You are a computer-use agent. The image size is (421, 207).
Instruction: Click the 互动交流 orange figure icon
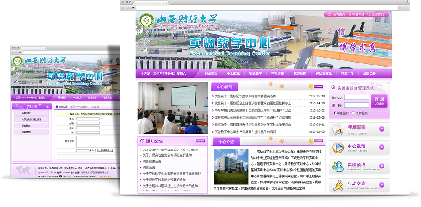(x=337, y=186)
